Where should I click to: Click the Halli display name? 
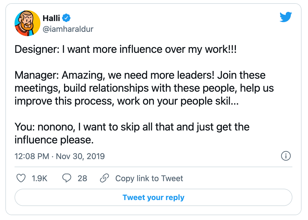(51, 18)
